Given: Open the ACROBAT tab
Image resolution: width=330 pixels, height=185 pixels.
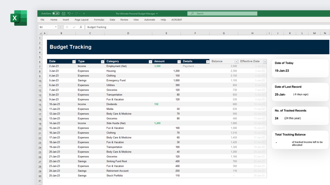Looking at the screenshot, I should [177, 20].
